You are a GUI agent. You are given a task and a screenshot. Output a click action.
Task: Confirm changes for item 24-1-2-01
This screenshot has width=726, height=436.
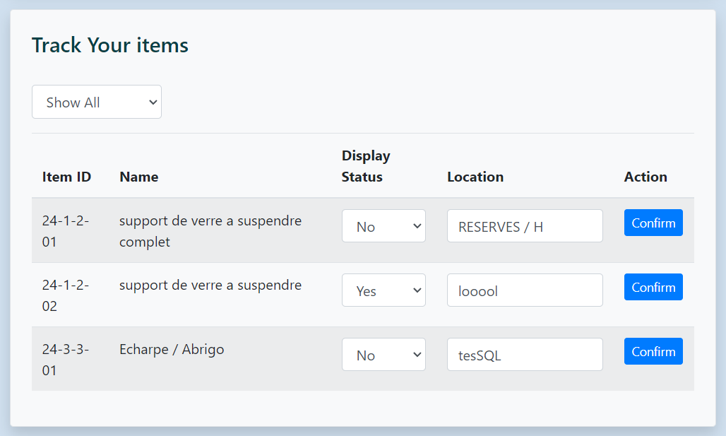(653, 223)
